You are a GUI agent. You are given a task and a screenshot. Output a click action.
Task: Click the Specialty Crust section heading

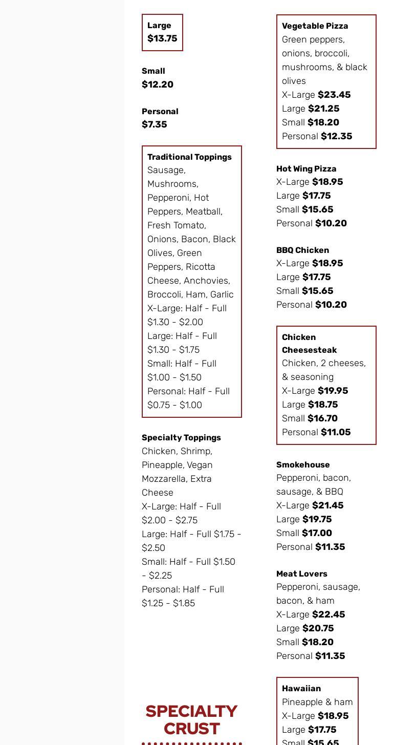pos(191,719)
